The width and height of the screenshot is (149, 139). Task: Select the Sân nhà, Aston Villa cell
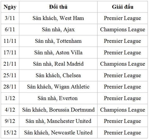tap(58, 53)
